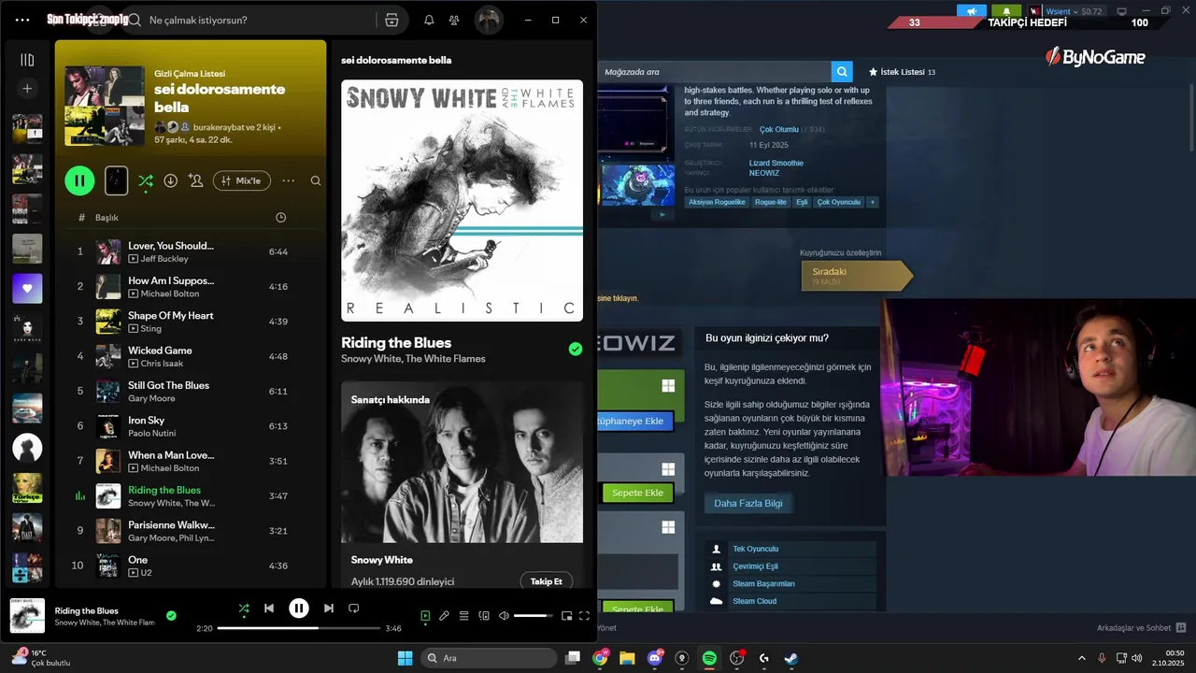The height and width of the screenshot is (673, 1196).
Task: Open İstek Listesi in Steam
Action: pos(902,72)
